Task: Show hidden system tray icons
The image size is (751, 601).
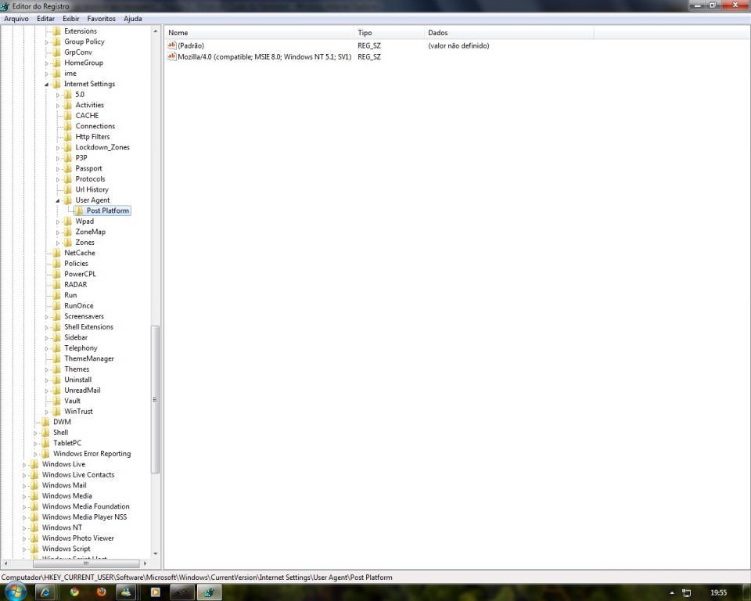Action: coord(672,593)
